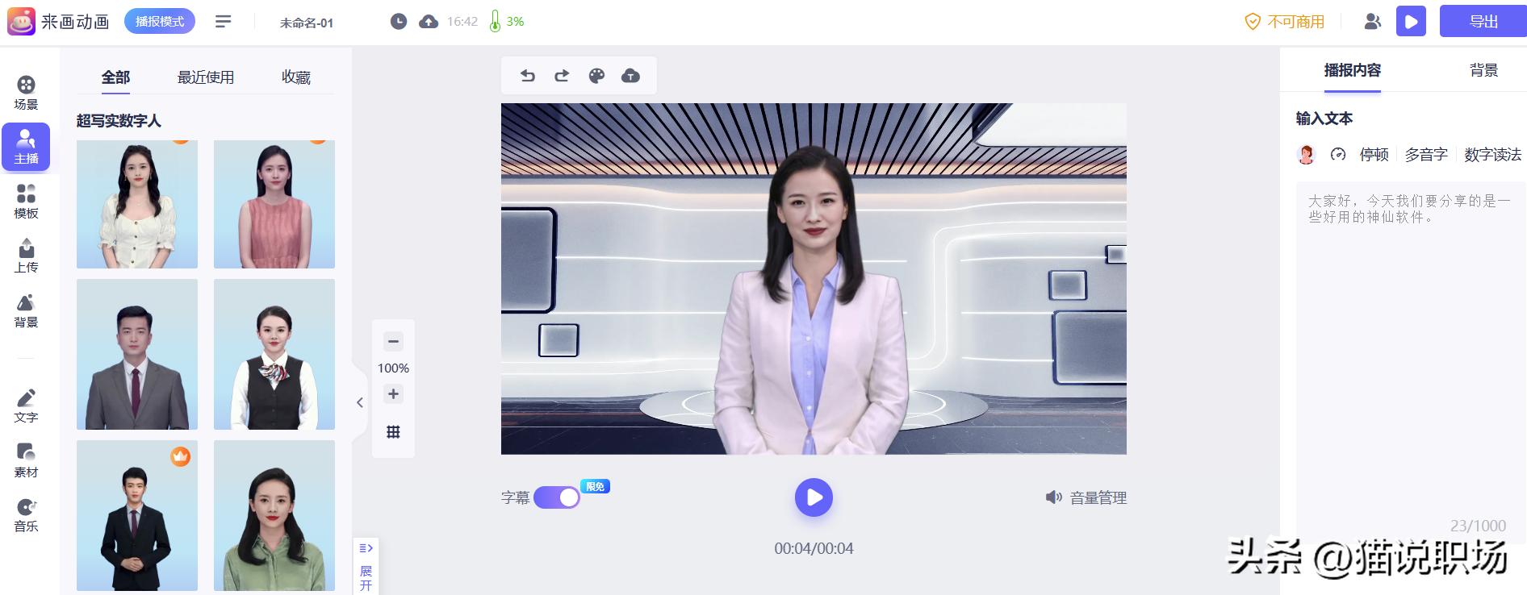
Task: Click the 数字读法 number reading button
Action: (x=1492, y=154)
